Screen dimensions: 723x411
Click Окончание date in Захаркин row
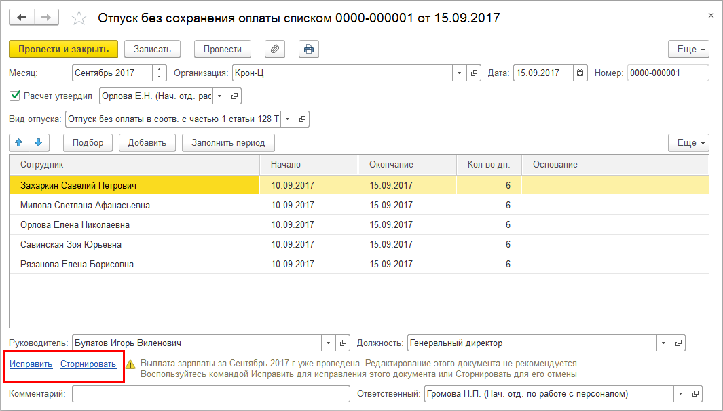click(391, 185)
